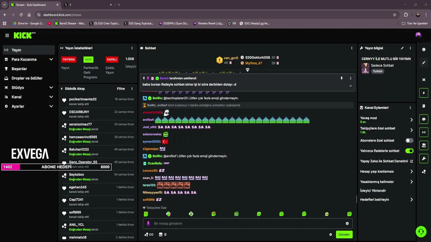The width and height of the screenshot is (431, 242).
Task: Click the heart-eyes green emote in the emote row
Action: 213,214
